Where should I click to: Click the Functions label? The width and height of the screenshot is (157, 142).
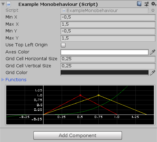16,80
